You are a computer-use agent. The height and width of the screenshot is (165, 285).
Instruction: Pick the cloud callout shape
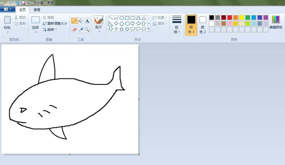144,29
